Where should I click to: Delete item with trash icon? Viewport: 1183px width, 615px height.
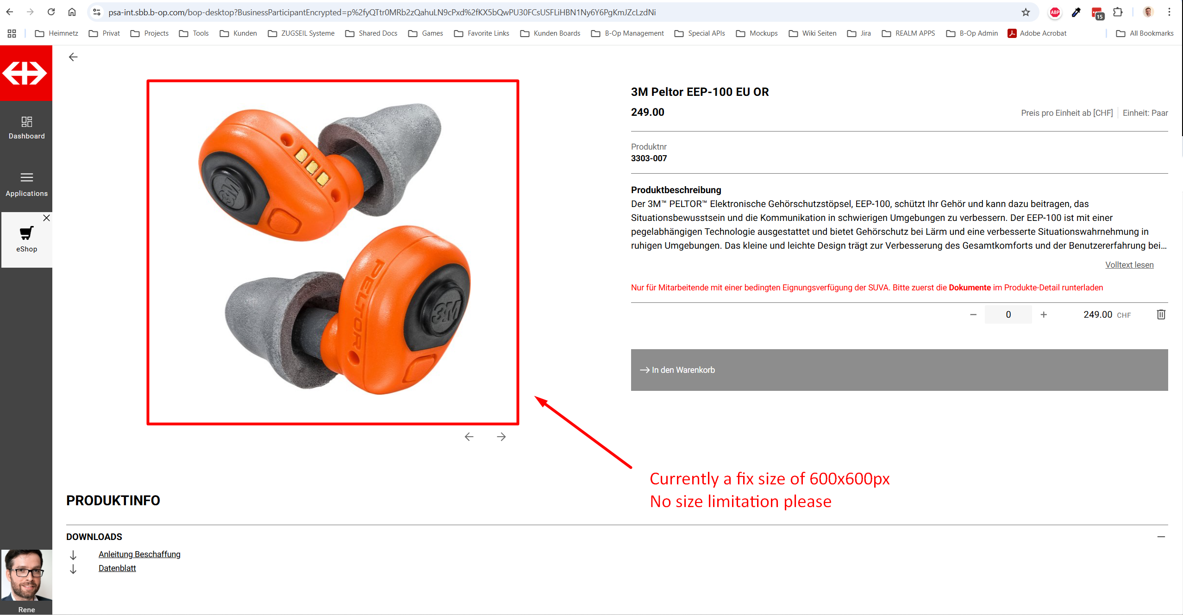tap(1161, 314)
